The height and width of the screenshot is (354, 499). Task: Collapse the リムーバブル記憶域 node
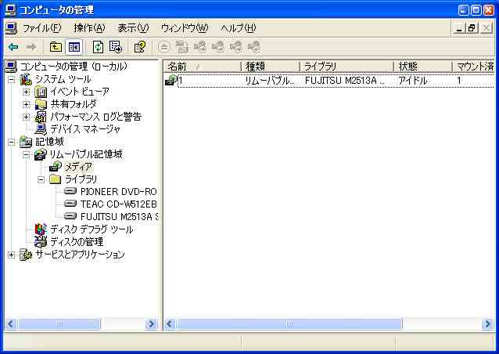click(x=26, y=155)
